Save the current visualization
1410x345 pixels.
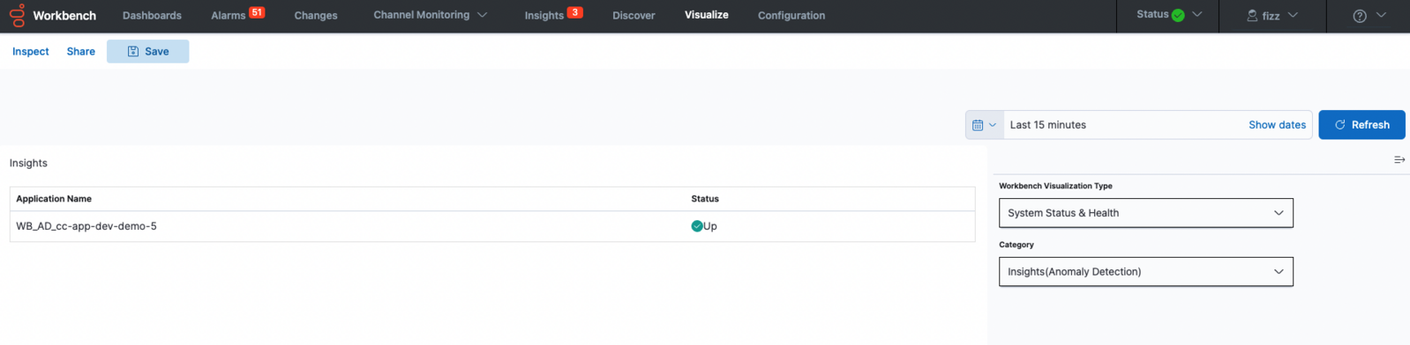point(148,52)
